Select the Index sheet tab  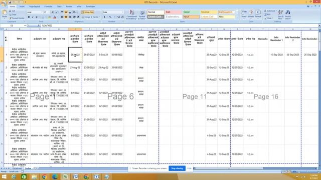pyautogui.click(x=28, y=168)
